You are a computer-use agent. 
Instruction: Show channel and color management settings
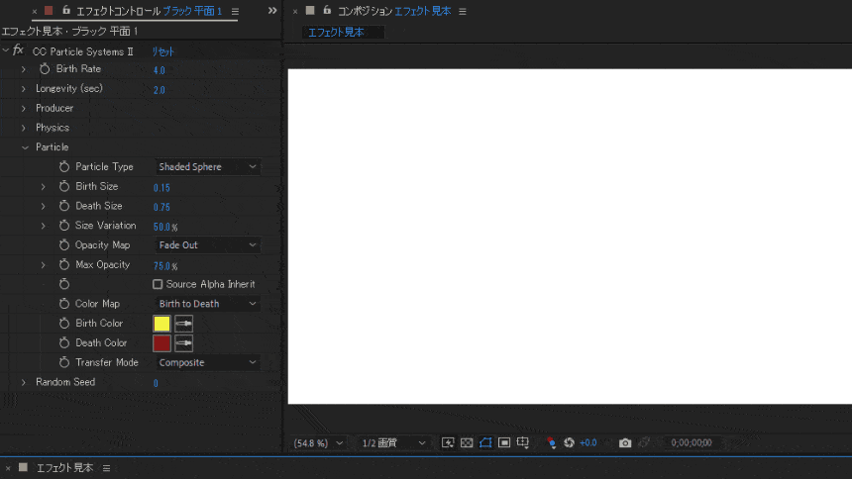point(552,442)
